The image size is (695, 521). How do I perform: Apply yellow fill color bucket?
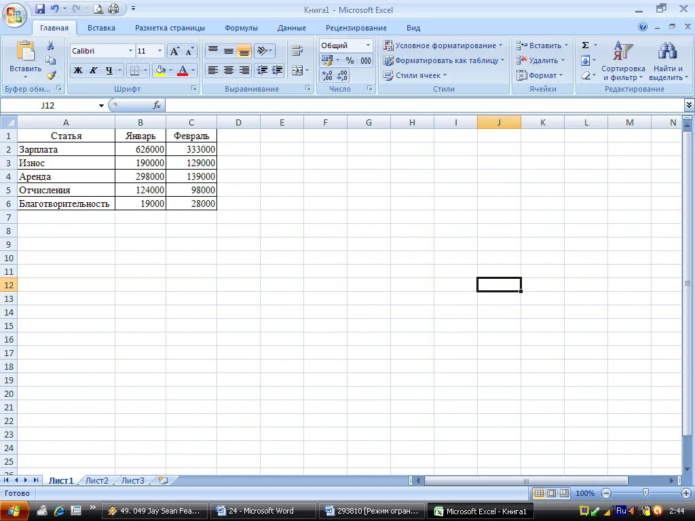point(160,70)
